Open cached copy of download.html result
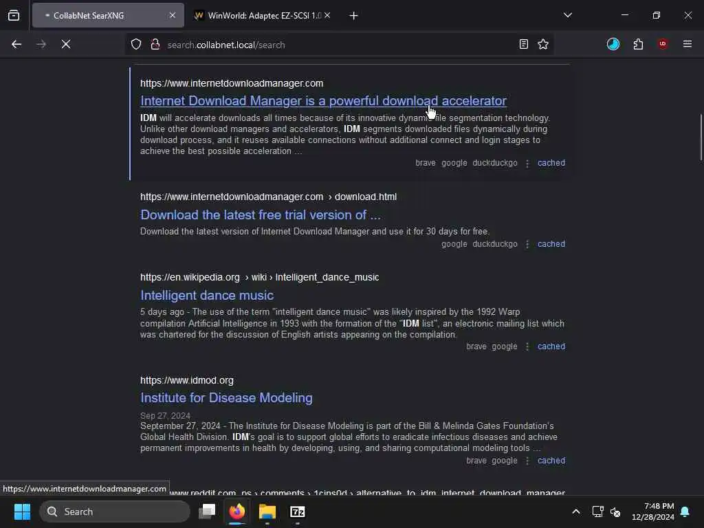The image size is (704, 528). 551,244
